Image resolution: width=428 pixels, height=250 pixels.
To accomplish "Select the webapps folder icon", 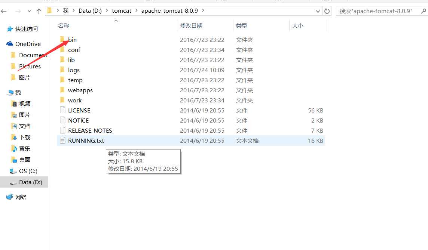I will [62, 90].
